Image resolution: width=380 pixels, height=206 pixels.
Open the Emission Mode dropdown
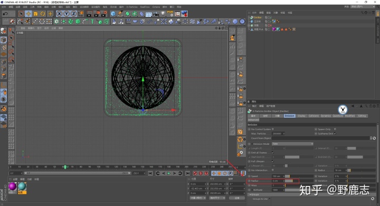pyautogui.click(x=292, y=144)
